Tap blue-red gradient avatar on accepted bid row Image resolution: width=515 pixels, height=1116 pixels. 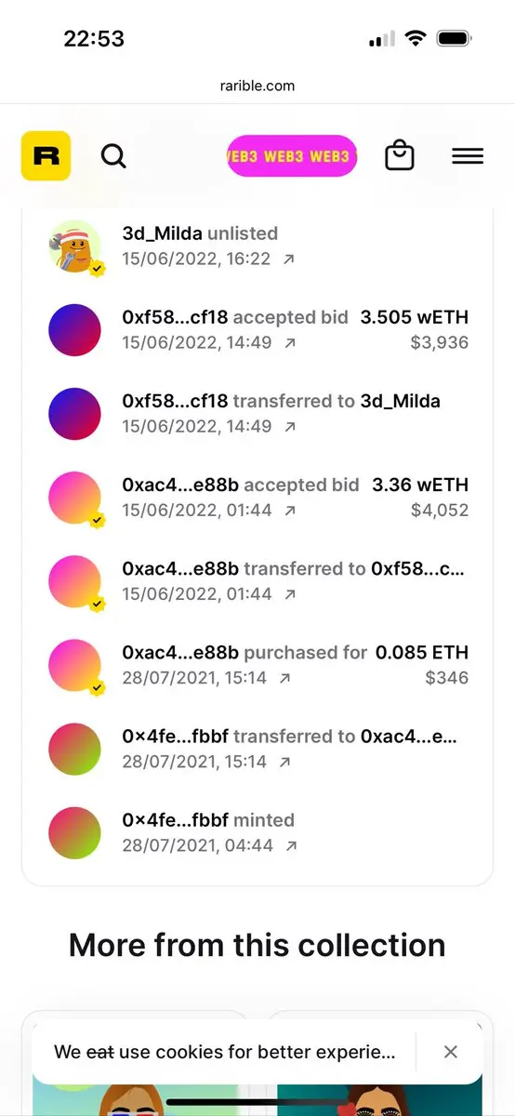pyautogui.click(x=74, y=330)
